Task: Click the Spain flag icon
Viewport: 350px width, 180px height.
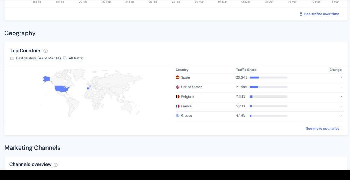Action: 177,78
